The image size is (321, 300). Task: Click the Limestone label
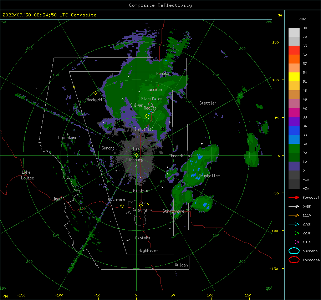pyautogui.click(x=67, y=138)
